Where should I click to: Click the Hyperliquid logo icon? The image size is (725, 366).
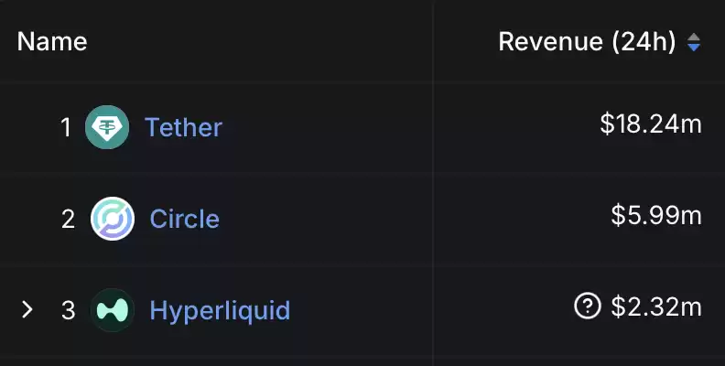click(113, 310)
